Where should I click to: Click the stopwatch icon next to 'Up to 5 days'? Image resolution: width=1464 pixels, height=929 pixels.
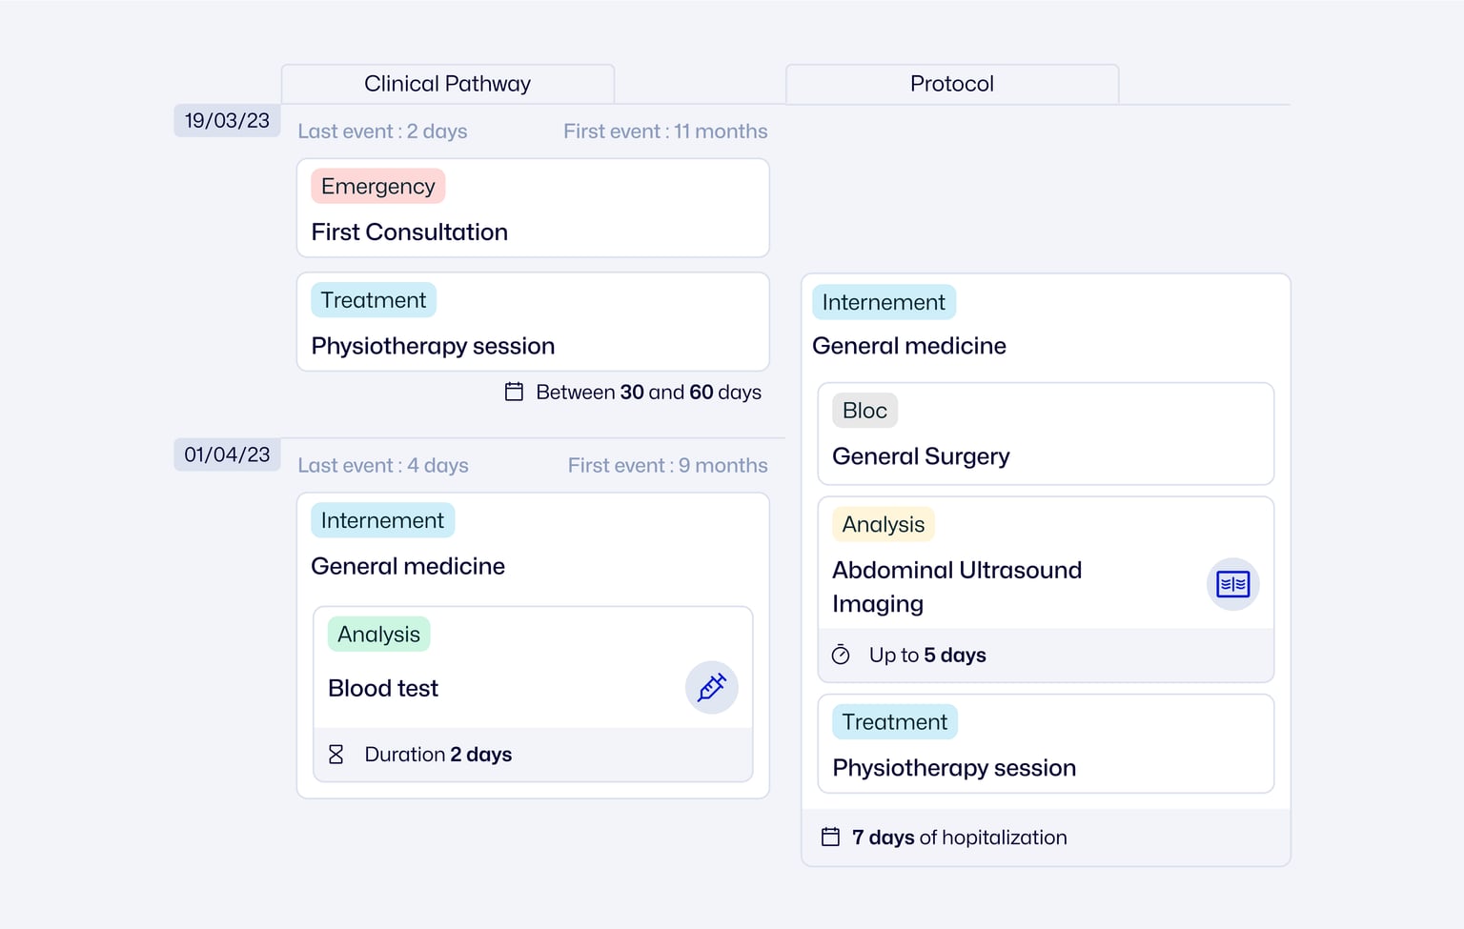[840, 655]
